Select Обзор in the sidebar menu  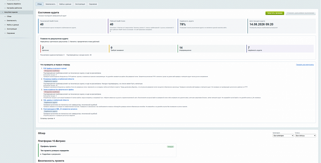(9, 16)
